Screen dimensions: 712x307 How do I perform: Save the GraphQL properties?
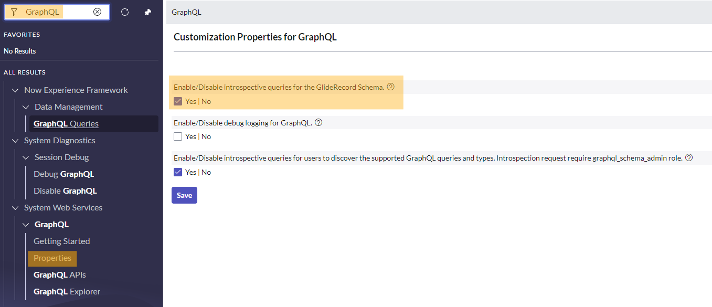[x=184, y=195]
